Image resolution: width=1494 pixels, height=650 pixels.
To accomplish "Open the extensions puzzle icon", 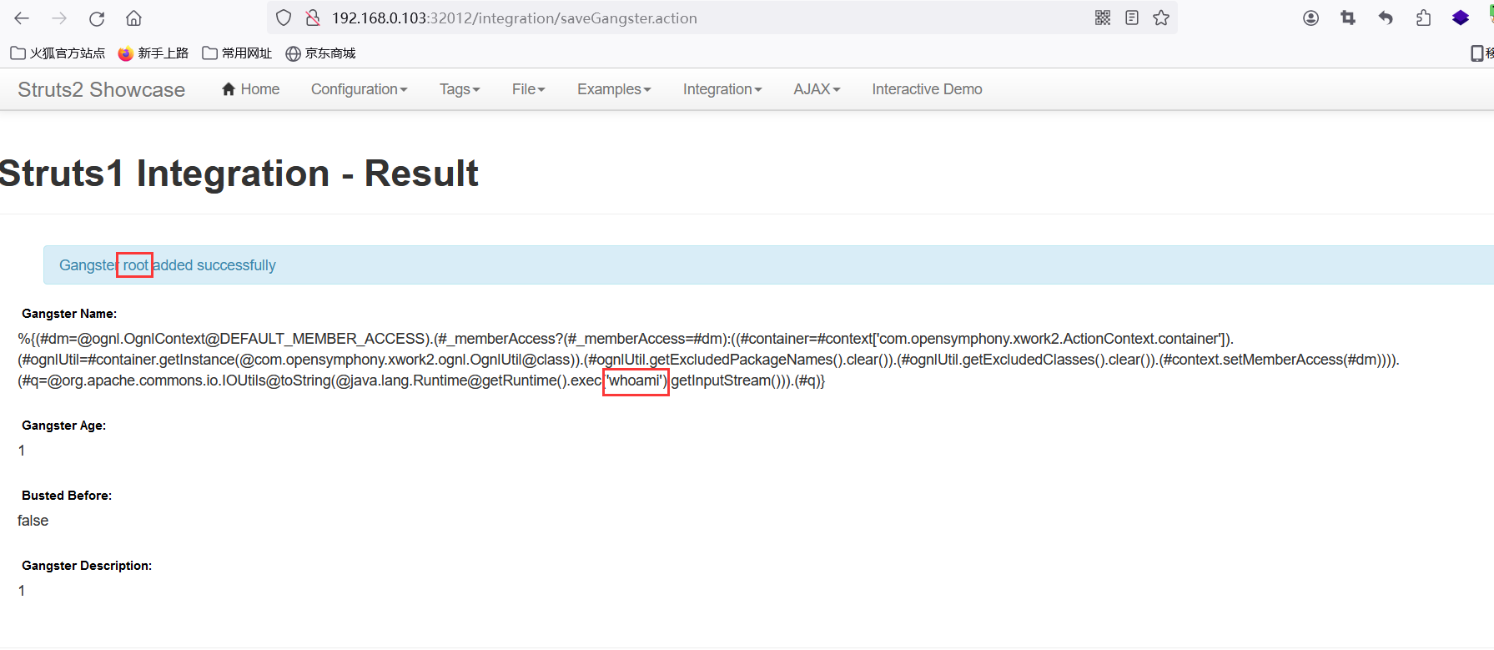I will 1423,18.
